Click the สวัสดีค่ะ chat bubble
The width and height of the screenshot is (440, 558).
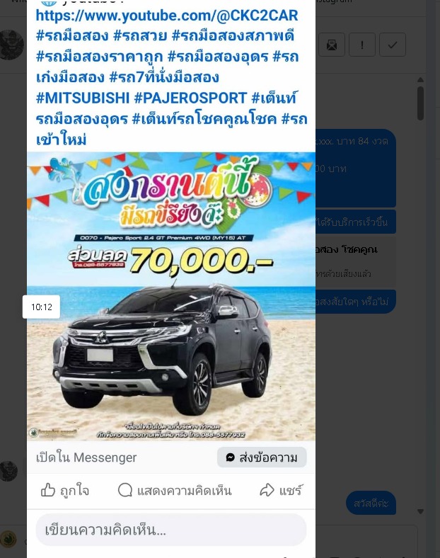coord(371,503)
